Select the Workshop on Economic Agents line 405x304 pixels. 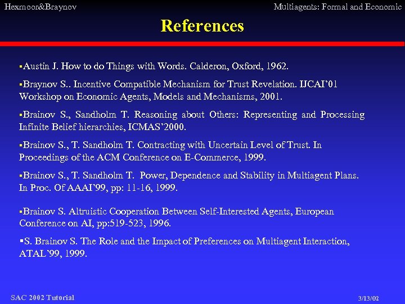point(151,97)
